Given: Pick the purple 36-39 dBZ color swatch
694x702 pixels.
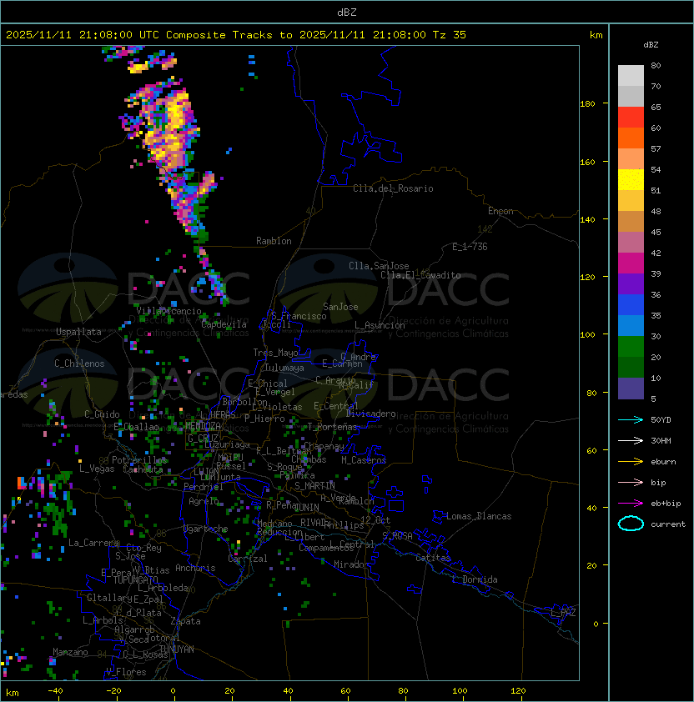Looking at the screenshot, I should 631,283.
